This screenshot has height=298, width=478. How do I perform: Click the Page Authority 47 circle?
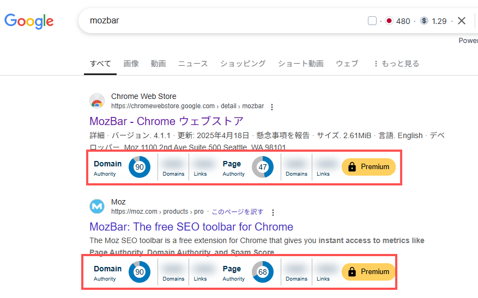[263, 167]
